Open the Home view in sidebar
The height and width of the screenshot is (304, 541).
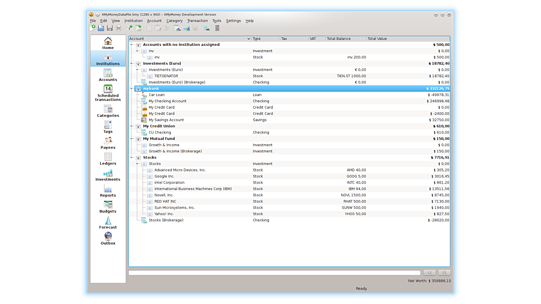click(x=108, y=43)
